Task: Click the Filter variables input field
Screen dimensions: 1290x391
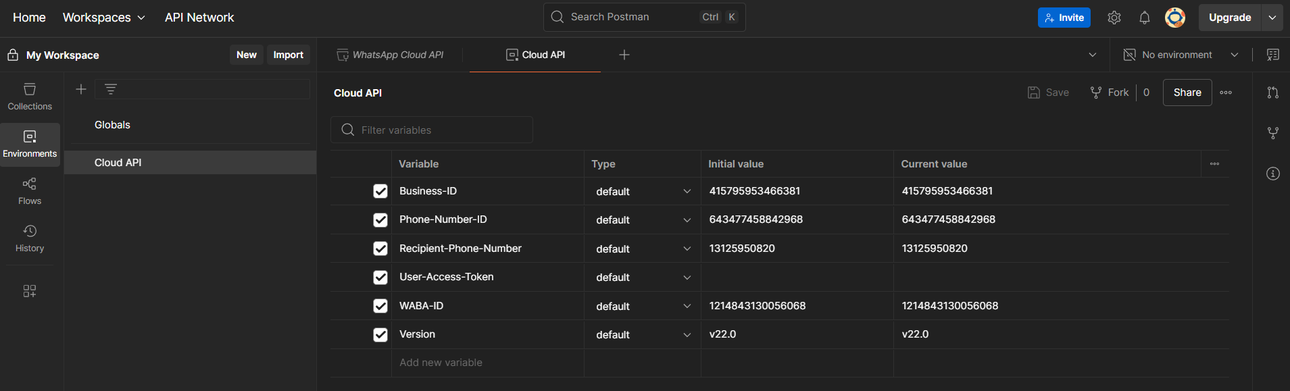Action: pos(439,130)
